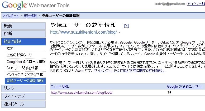This screenshot has height=111, width=205.
Task: Select 診断 sidebar section
Action: (23, 34)
